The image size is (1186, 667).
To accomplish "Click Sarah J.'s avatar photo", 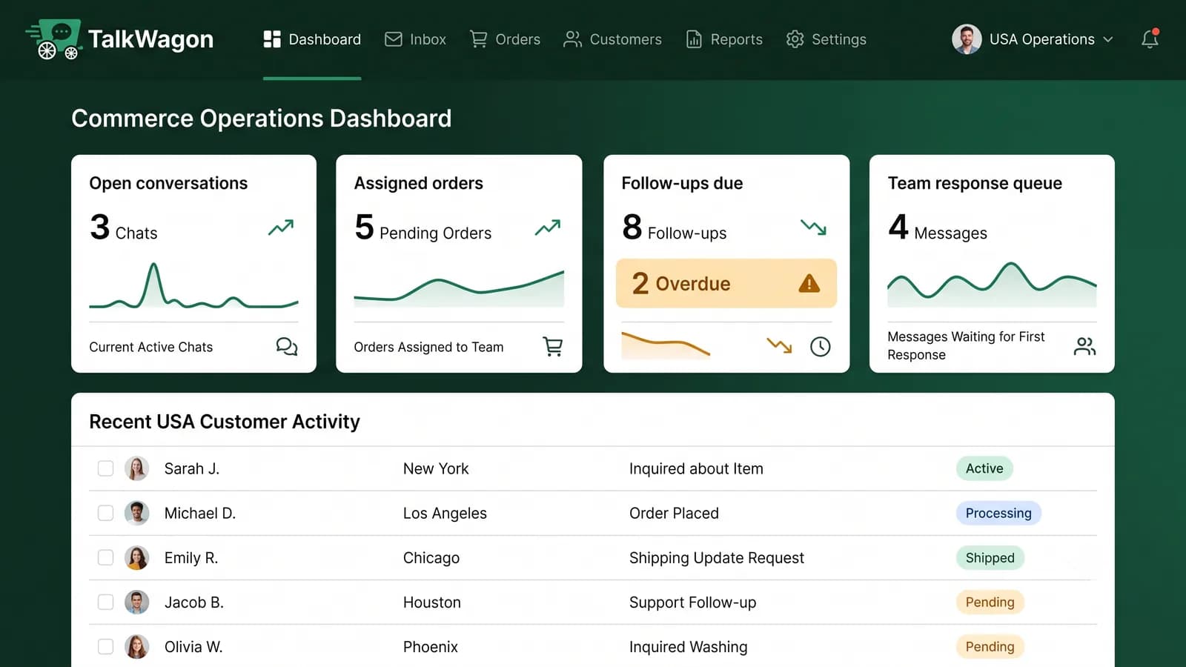I will (x=136, y=468).
